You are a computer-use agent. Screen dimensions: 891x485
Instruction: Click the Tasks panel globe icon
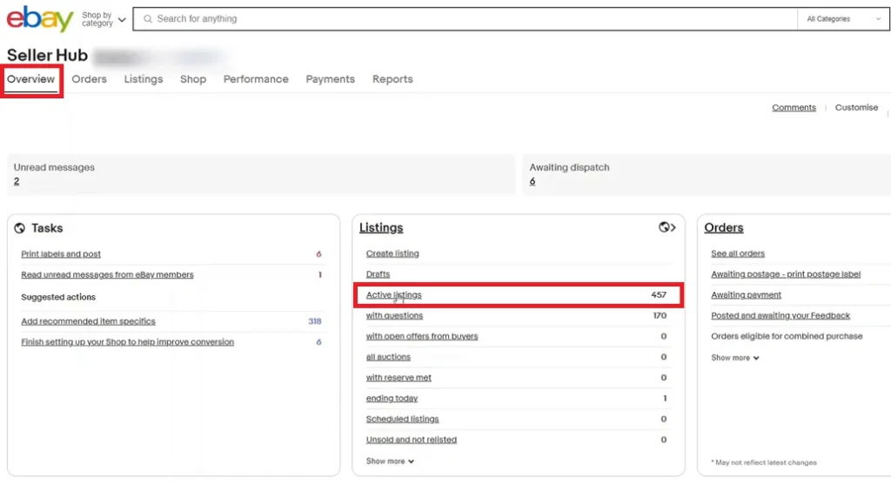[19, 228]
